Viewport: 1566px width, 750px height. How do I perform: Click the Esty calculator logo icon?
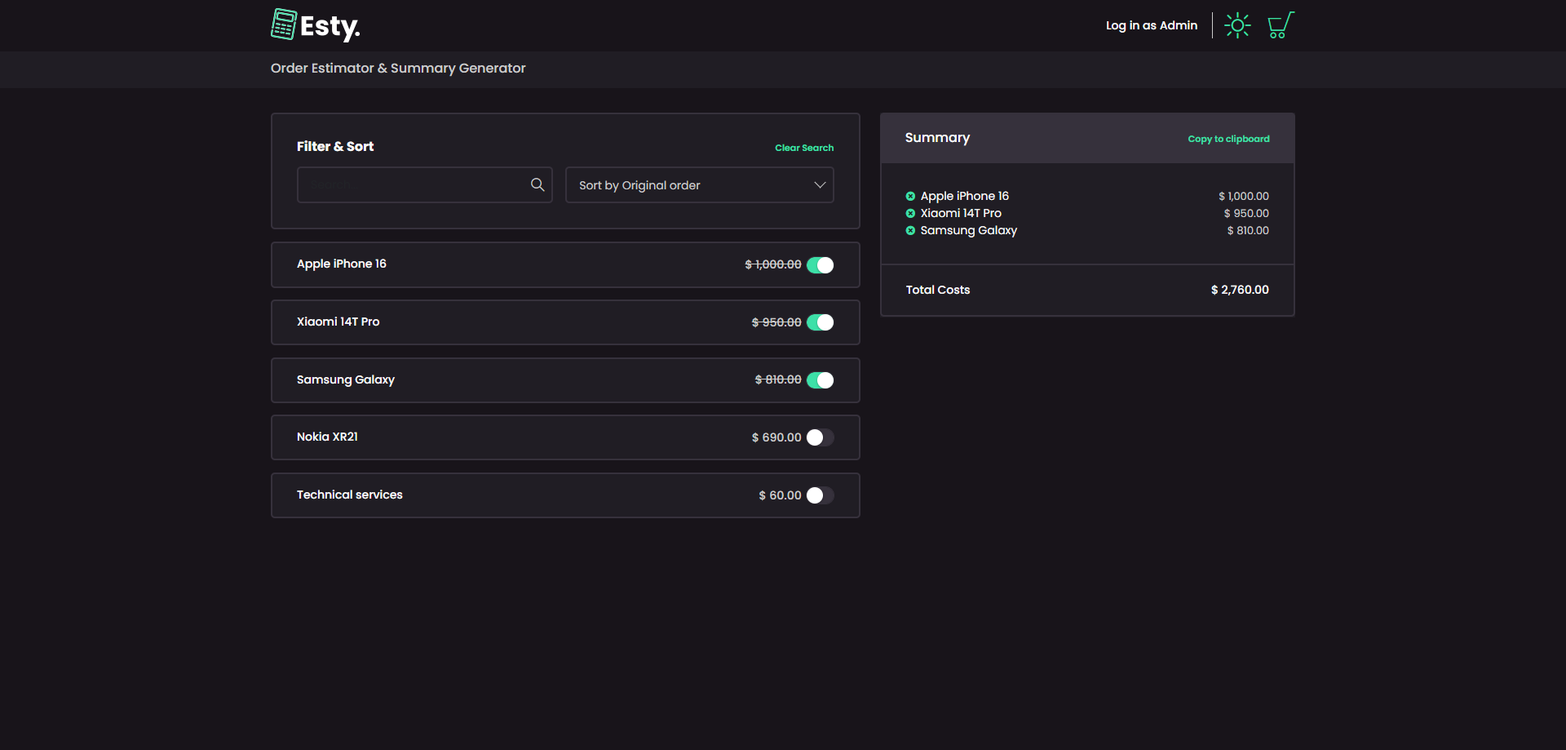click(283, 24)
